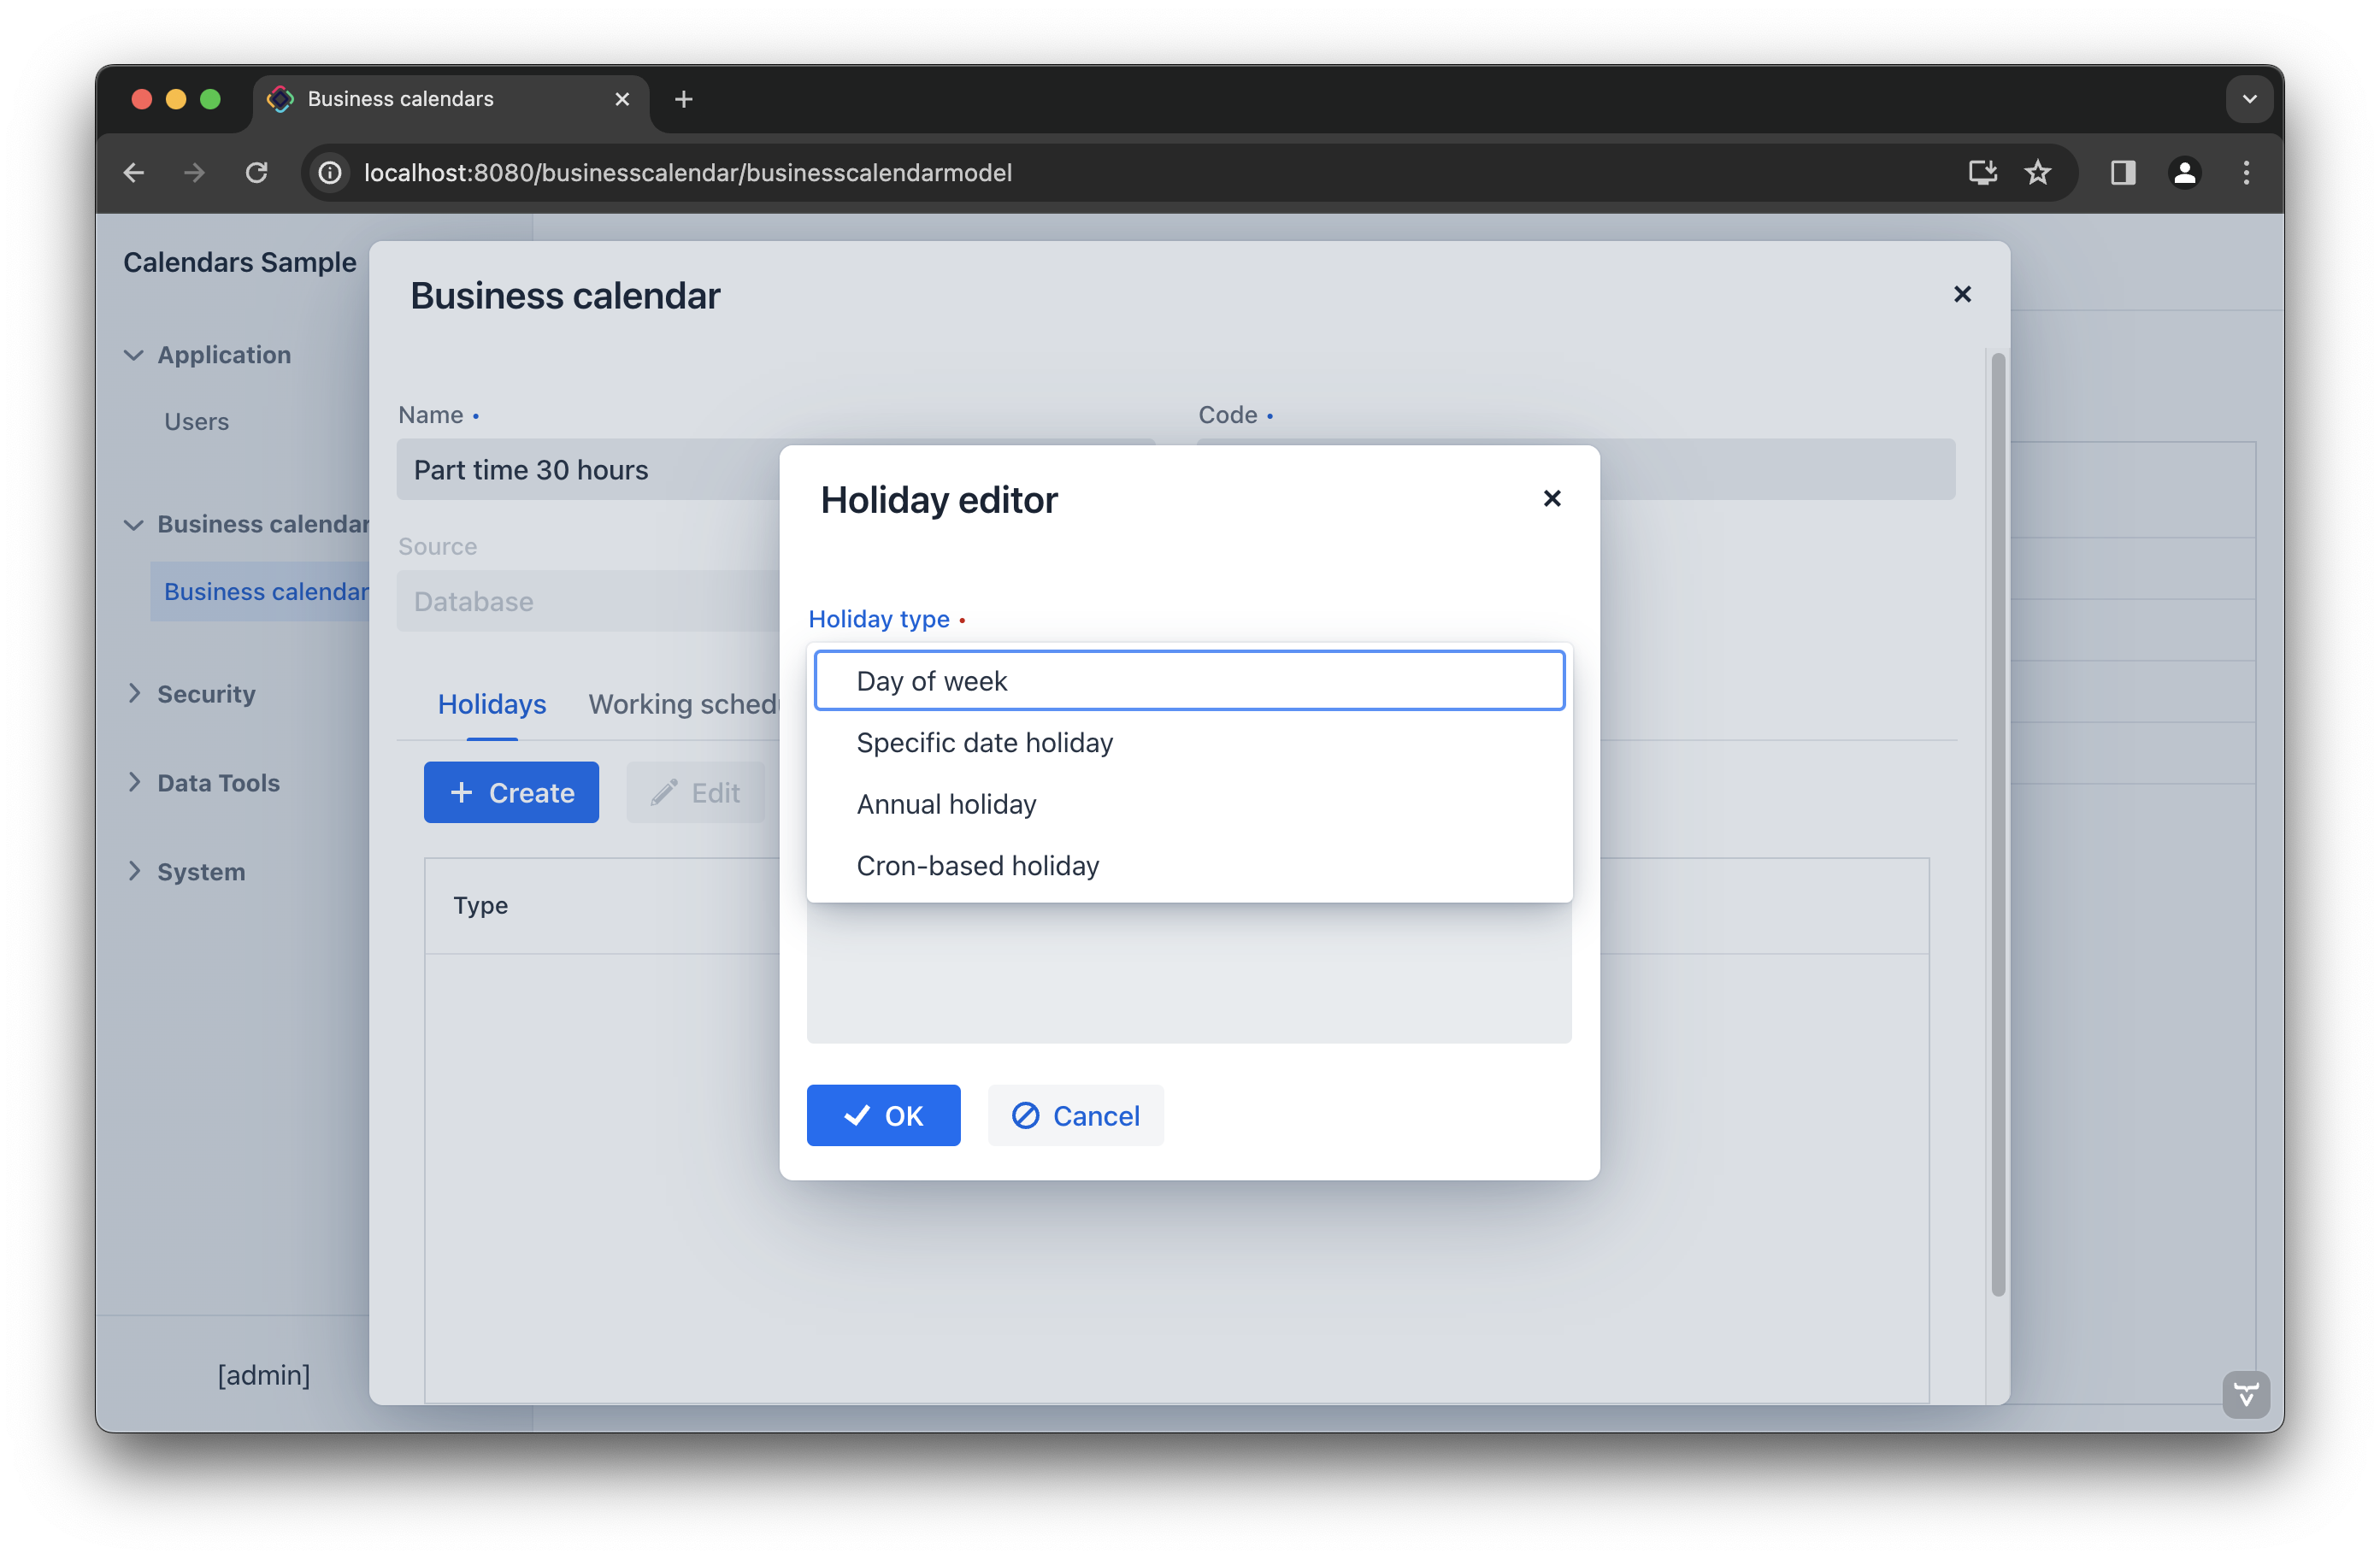Click the Holiday type required field
Image resolution: width=2380 pixels, height=1559 pixels.
[1188, 680]
